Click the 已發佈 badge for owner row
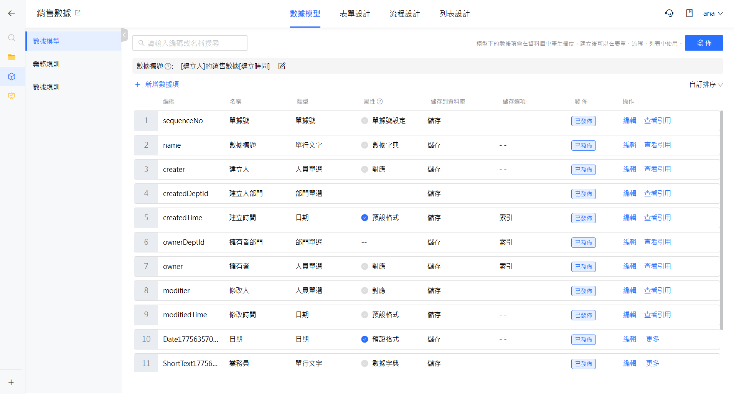The height and width of the screenshot is (394, 734). click(x=583, y=267)
